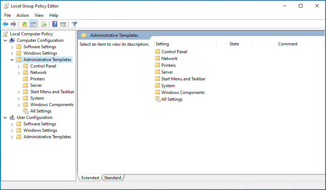This screenshot has width=326, height=190.
Task: Open Help via blue question mark icon
Action: click(x=55, y=24)
